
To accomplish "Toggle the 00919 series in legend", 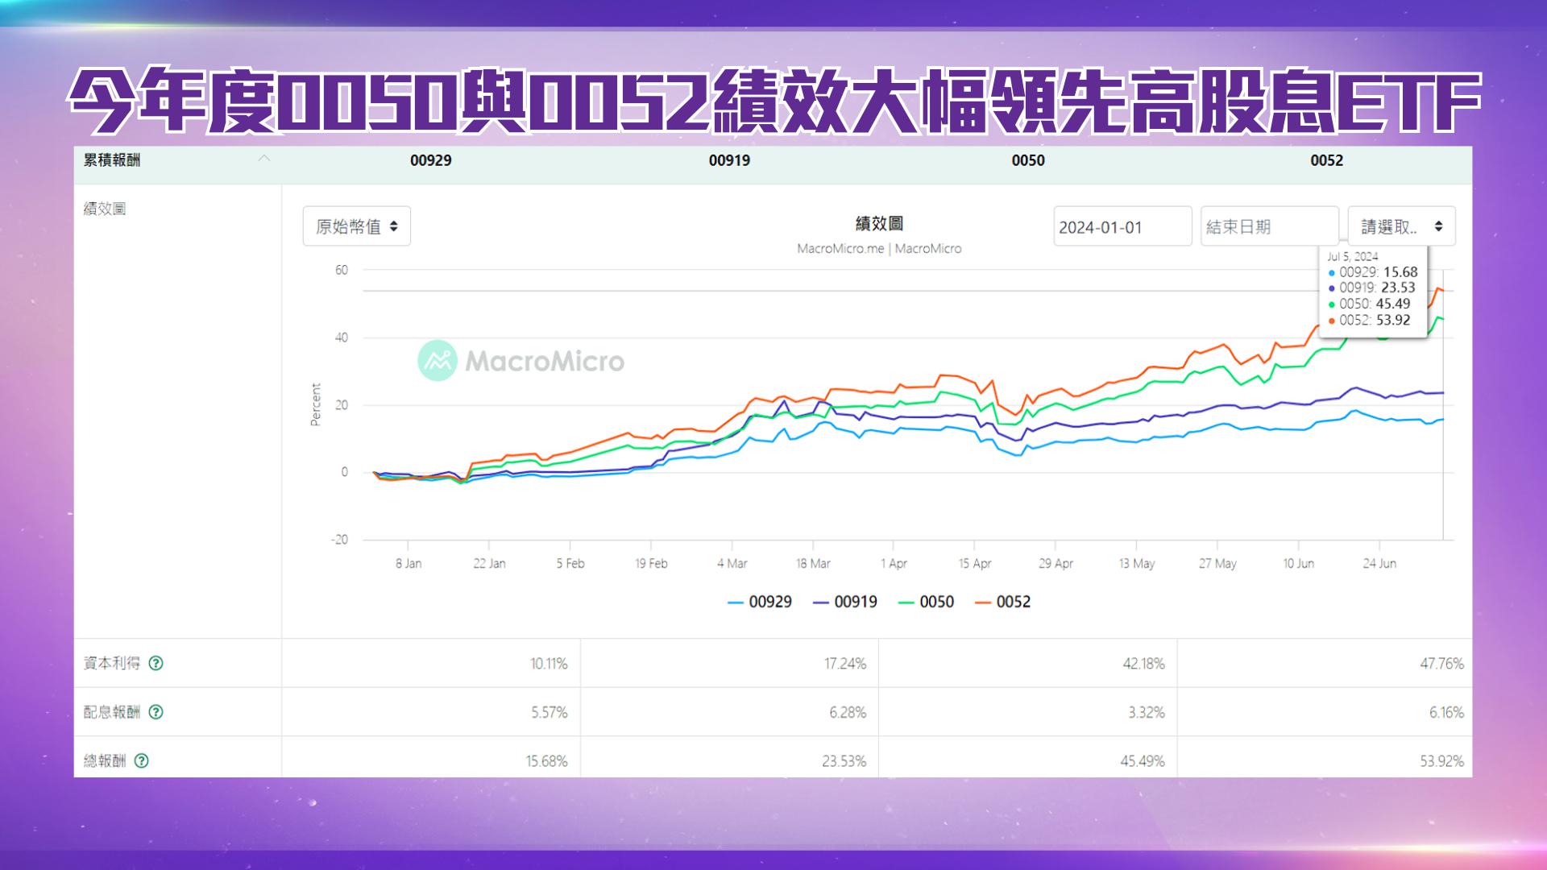I will pyautogui.click(x=845, y=602).
